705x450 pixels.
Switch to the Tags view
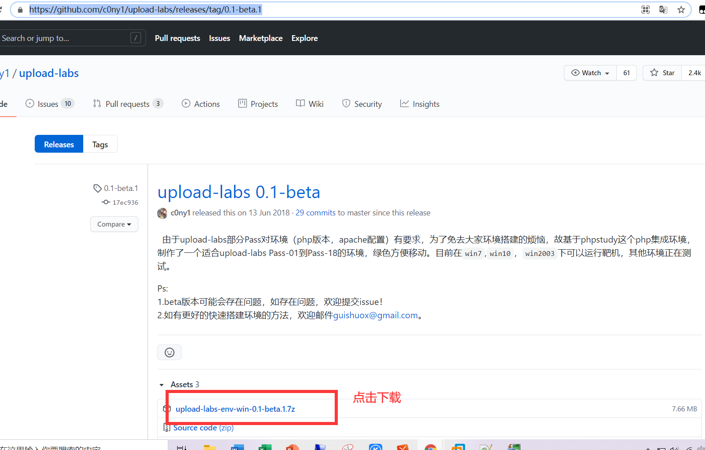click(x=100, y=144)
